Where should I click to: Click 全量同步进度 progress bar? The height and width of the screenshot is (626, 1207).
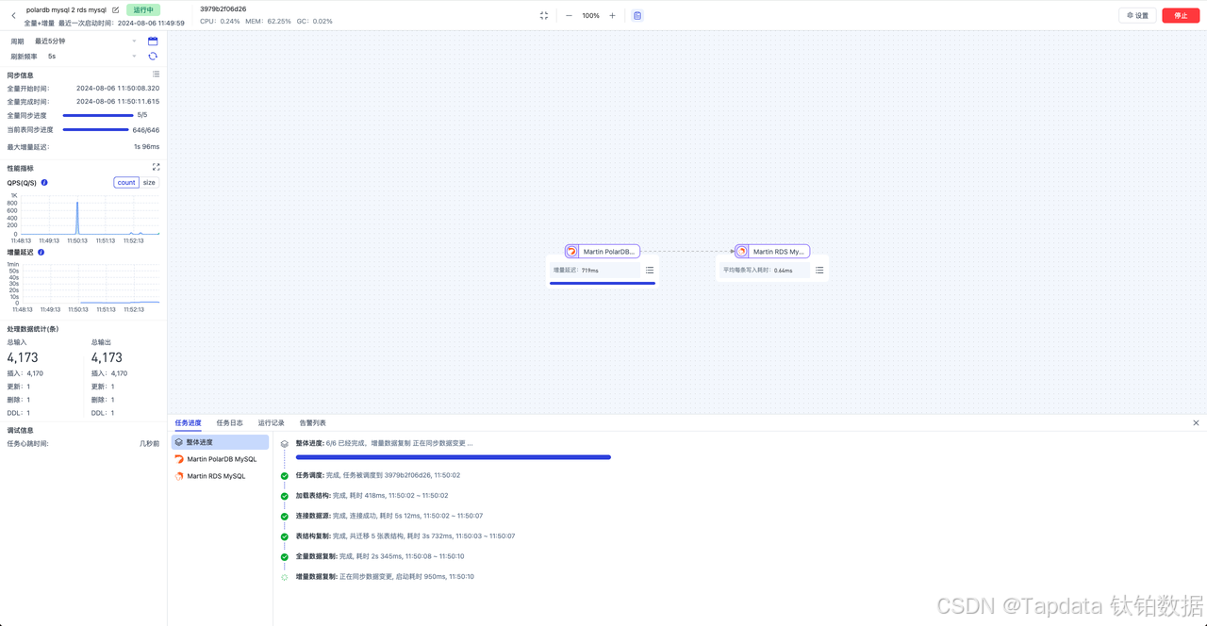click(96, 115)
